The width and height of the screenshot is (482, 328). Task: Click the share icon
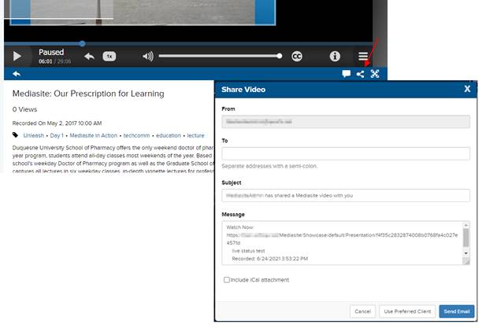tap(360, 74)
